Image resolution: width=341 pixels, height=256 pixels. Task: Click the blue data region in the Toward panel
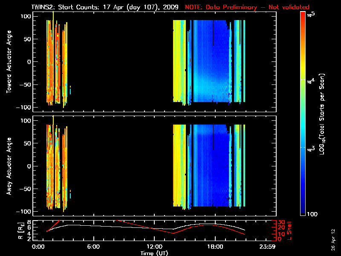pyautogui.click(x=209, y=68)
